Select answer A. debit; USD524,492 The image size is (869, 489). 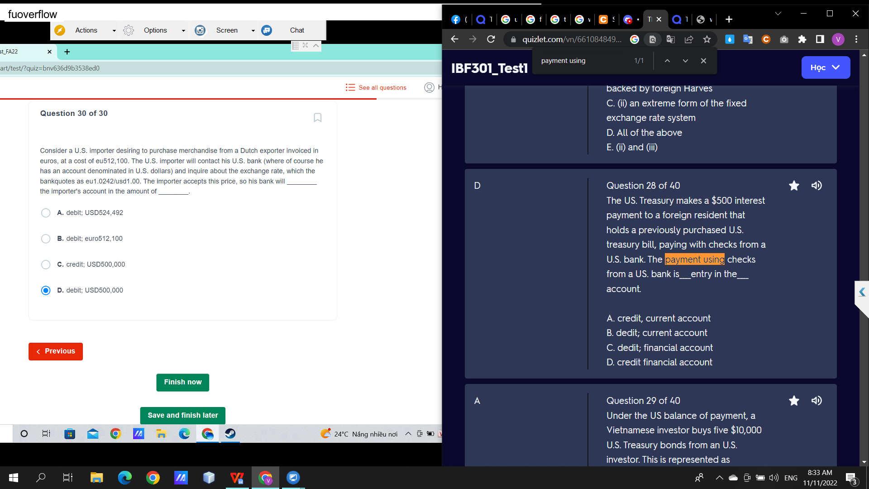[46, 213]
